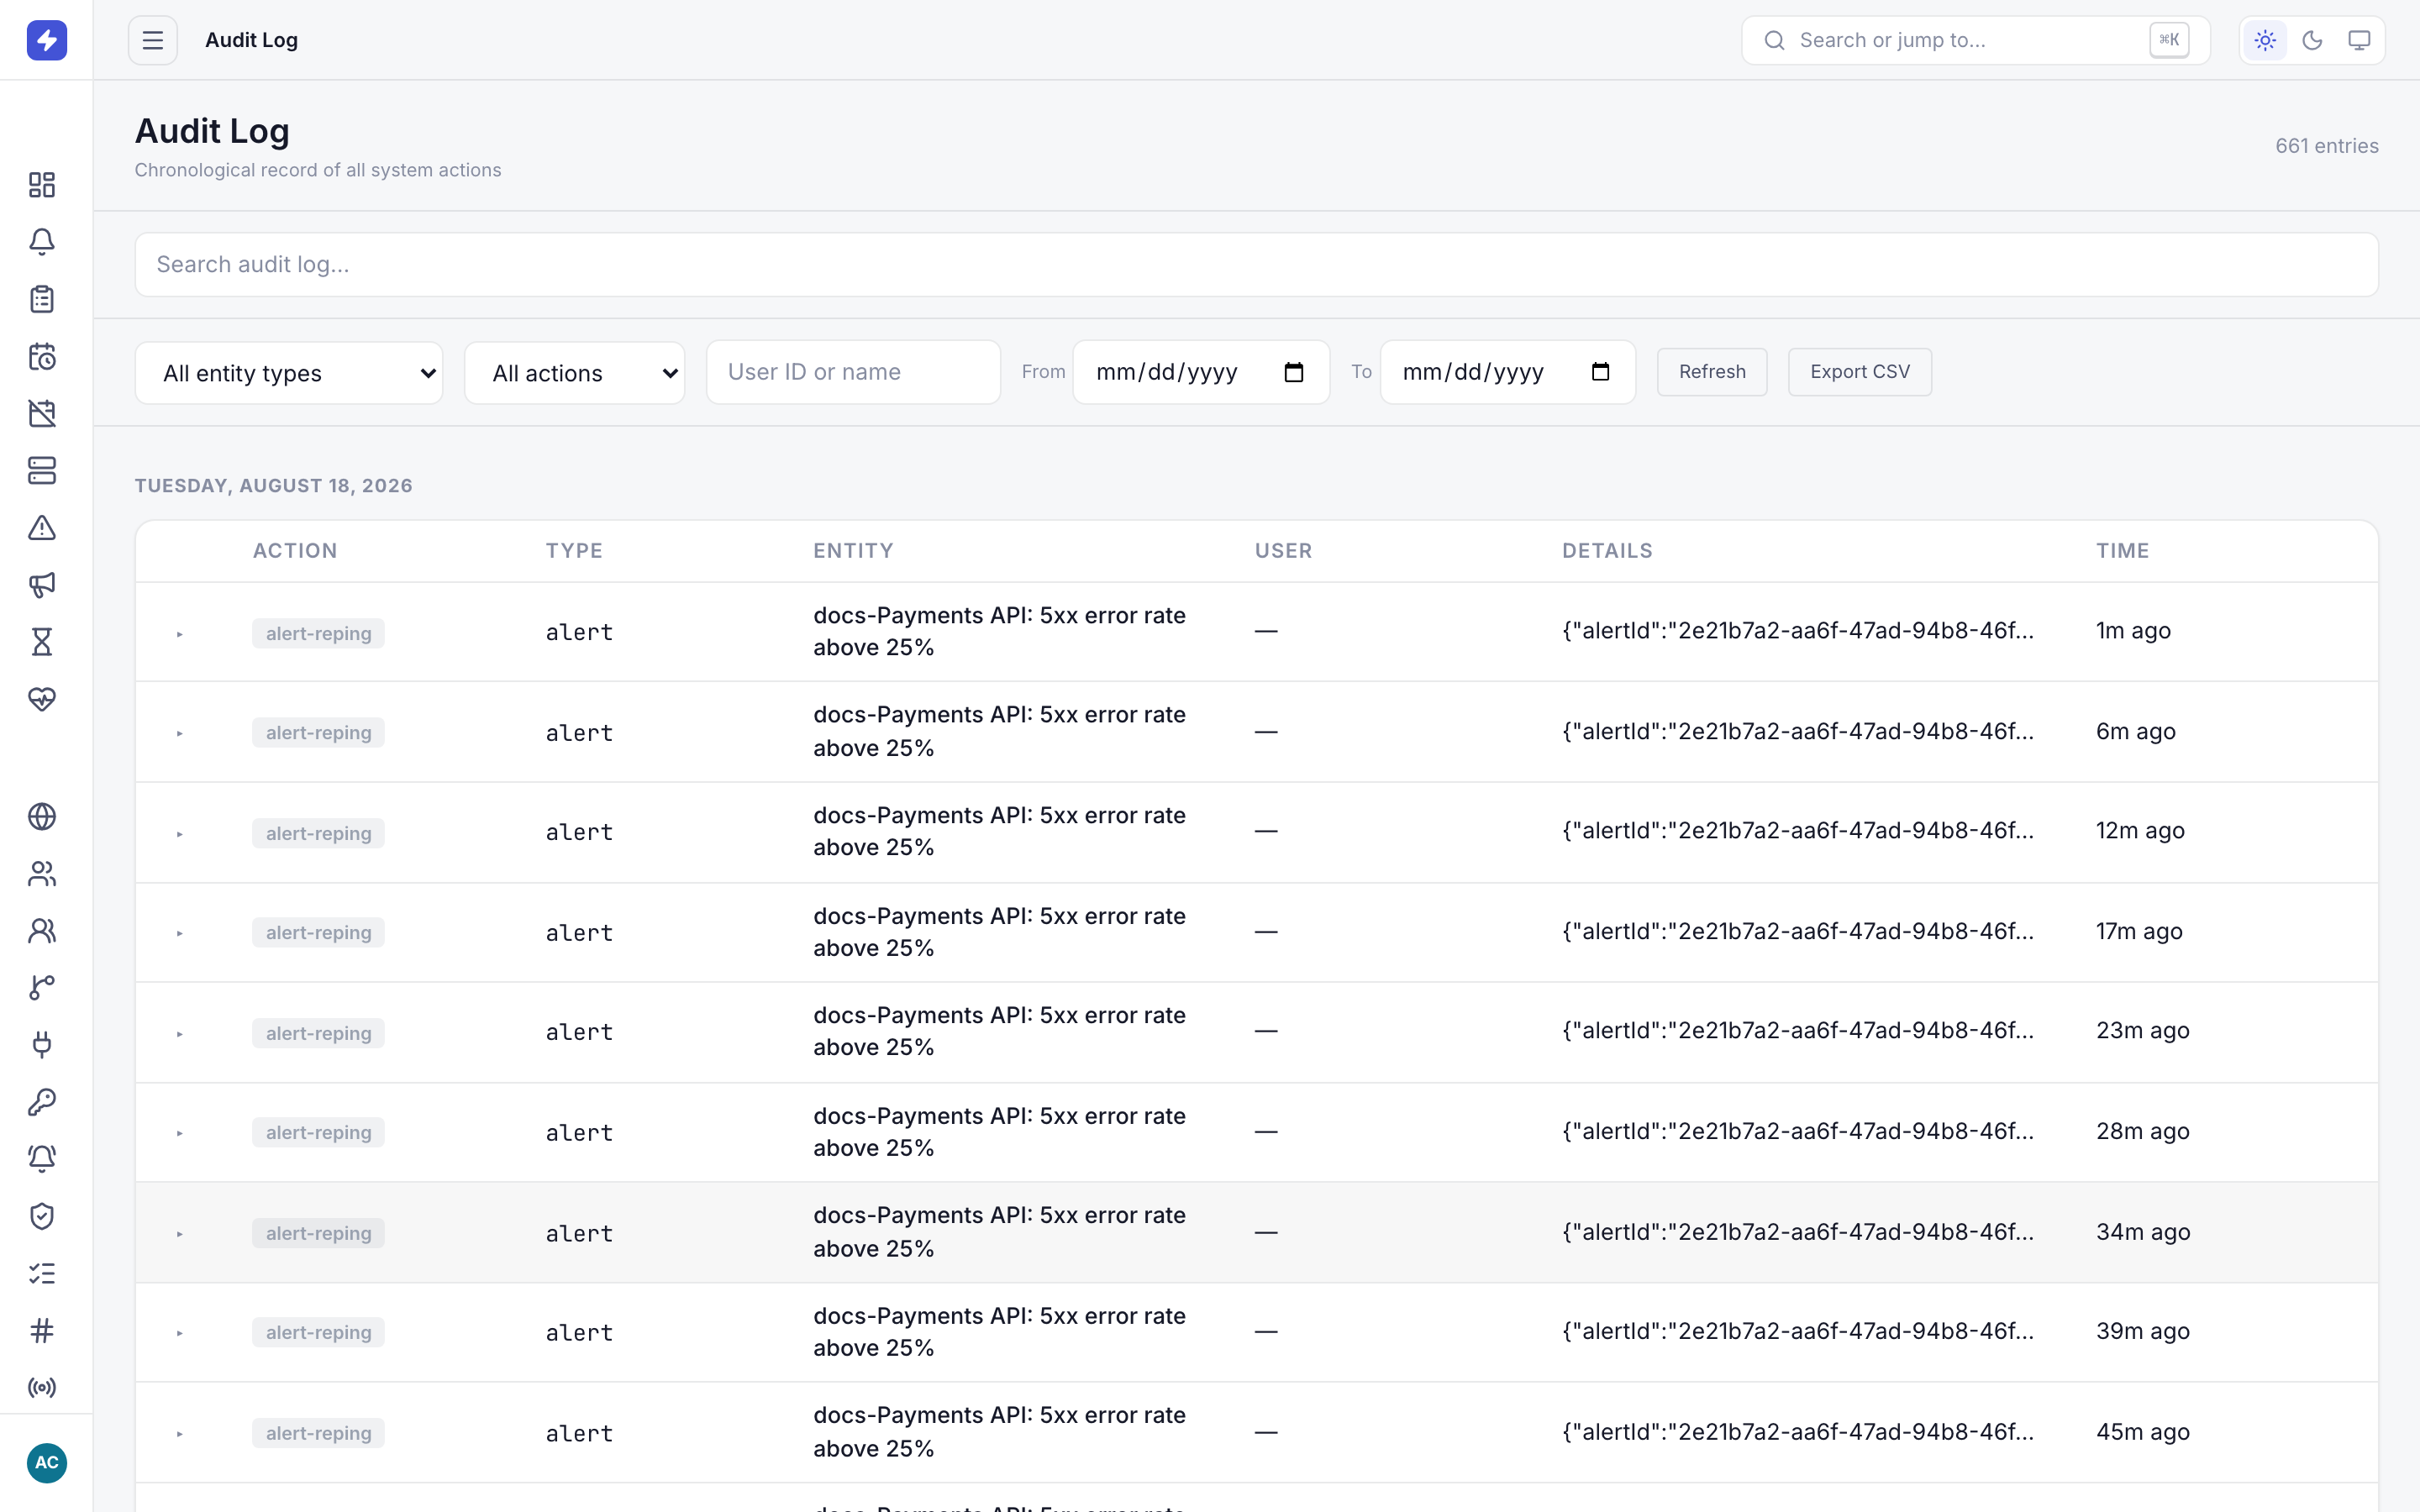Click the ⌘K shortcut badge

coord(2169,40)
